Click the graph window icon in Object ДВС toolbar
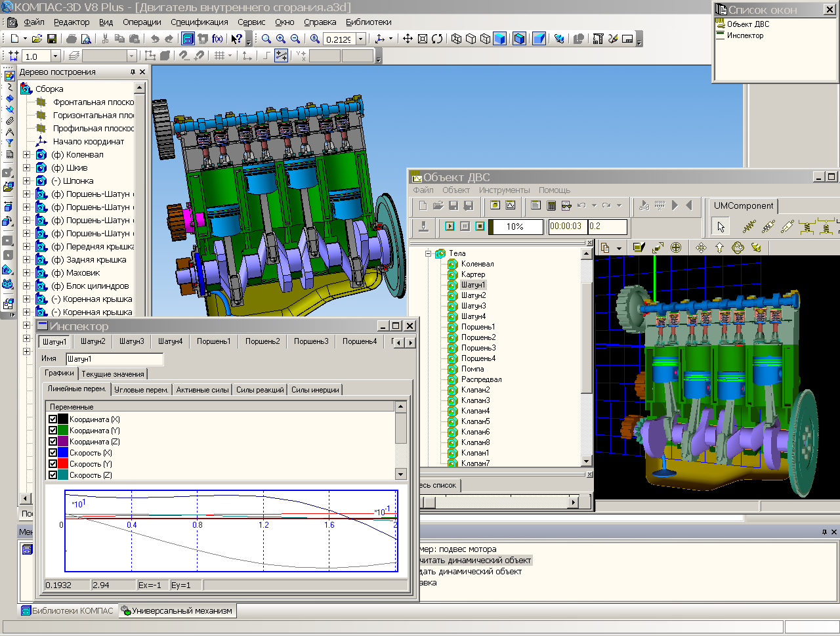Screen dimensions: 840x636 [511, 205]
